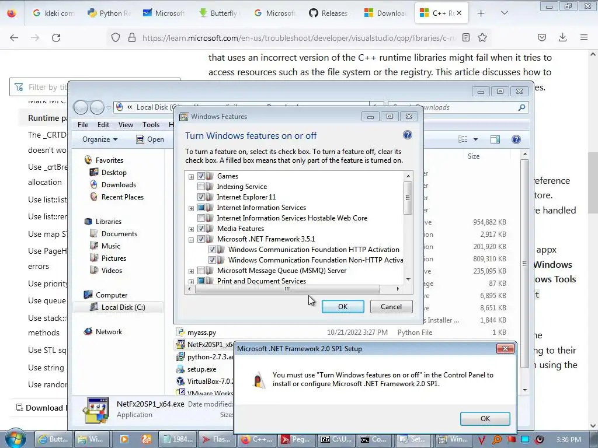Image resolution: width=598 pixels, height=448 pixels.
Task: Click the Windows Features horizontal scrollbar thumb
Action: (x=287, y=289)
